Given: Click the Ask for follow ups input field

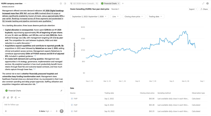Looking at the screenshot, I should 34,105.
